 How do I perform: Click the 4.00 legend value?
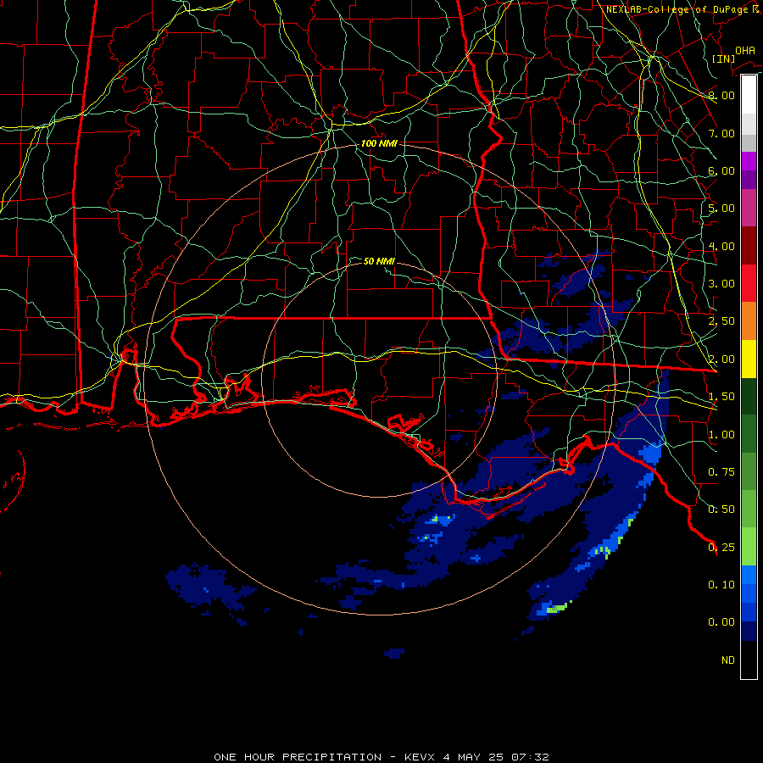click(721, 246)
